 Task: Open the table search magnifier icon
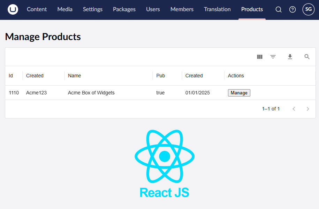(x=307, y=57)
